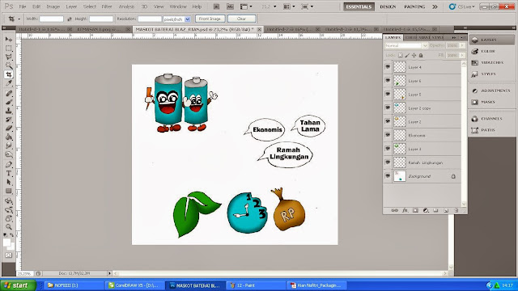Screen dimensions: 518x291
Task: Toggle Quick Mask mode icon
Action: [x=9, y=255]
